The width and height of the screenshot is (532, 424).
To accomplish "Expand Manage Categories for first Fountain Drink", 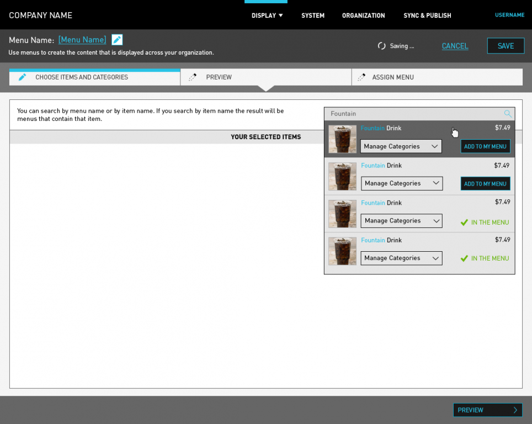I will tap(401, 146).
